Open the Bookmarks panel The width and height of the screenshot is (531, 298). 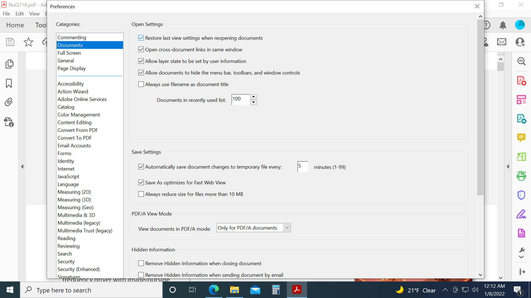pos(9,83)
